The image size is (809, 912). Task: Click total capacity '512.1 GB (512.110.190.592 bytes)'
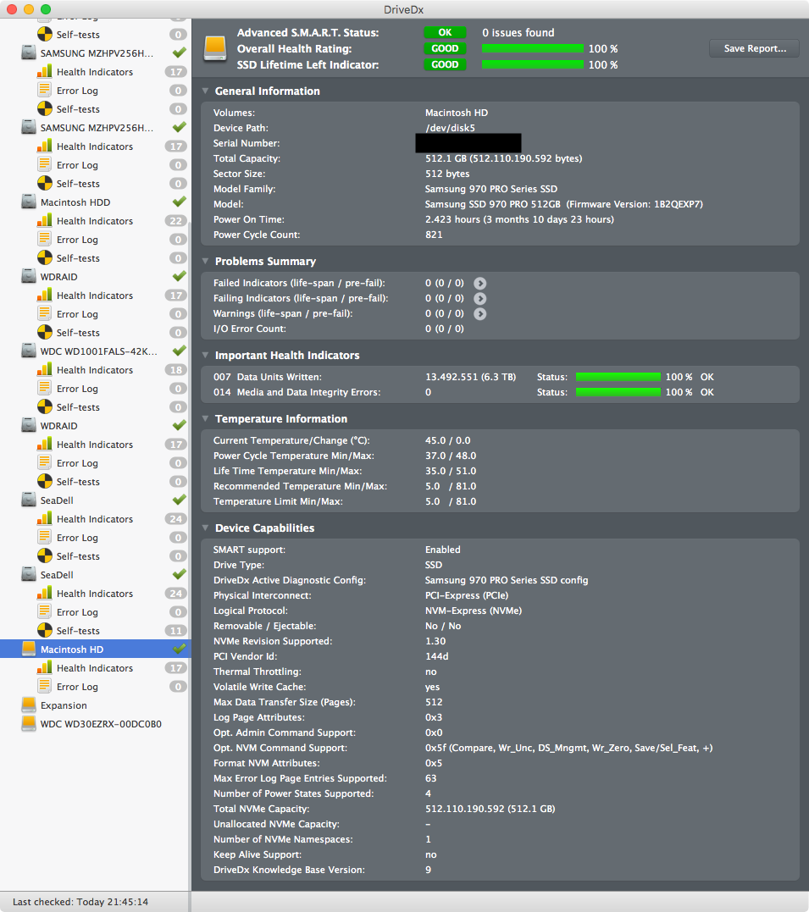[x=503, y=158]
